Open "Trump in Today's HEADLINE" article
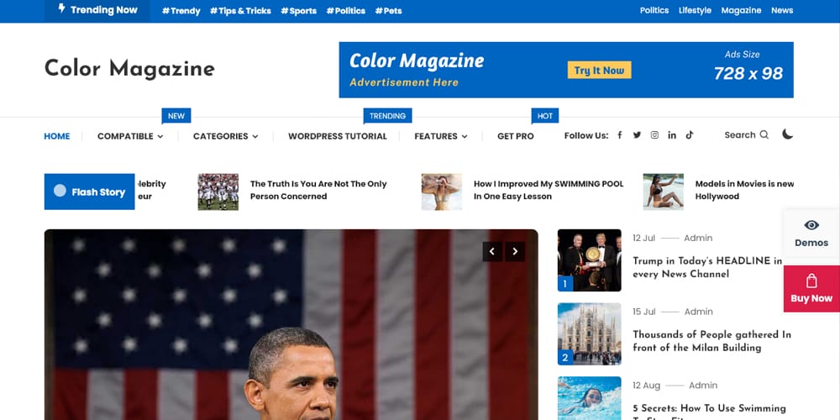 click(x=707, y=267)
